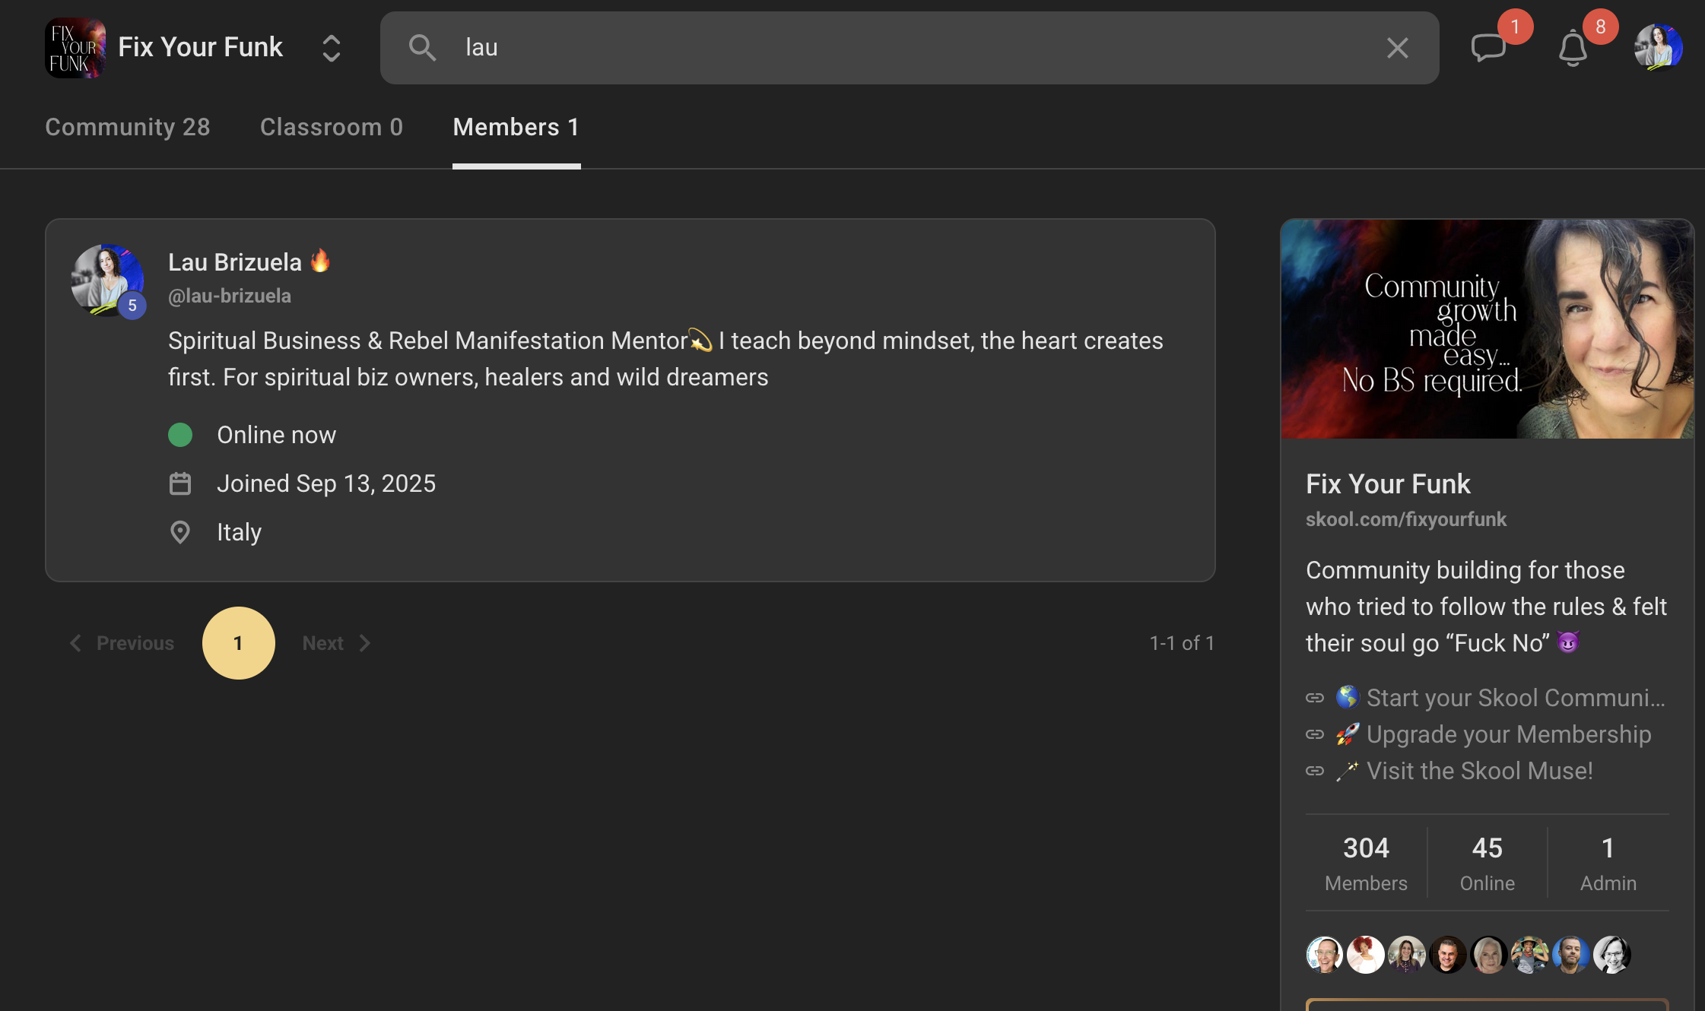Open Upgrade your Membership link
The height and width of the screenshot is (1011, 1705).
click(1508, 734)
